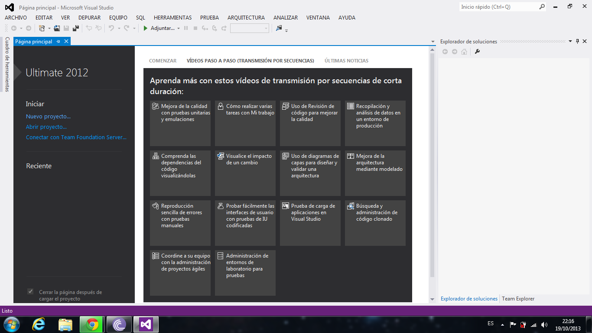Viewport: 592px width, 333px height.
Task: Expand the Cuadro de herramientas side panel
Action: [x=7, y=64]
